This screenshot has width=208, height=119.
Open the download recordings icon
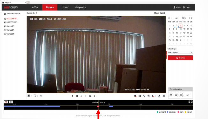coord(159,96)
